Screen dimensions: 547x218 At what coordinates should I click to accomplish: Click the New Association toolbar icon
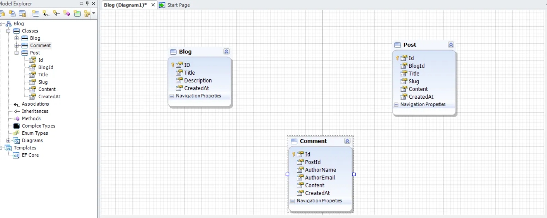pyautogui.click(x=46, y=13)
